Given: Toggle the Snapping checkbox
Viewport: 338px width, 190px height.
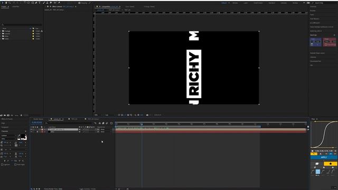Looking at the screenshot, I should [x=79, y=3].
